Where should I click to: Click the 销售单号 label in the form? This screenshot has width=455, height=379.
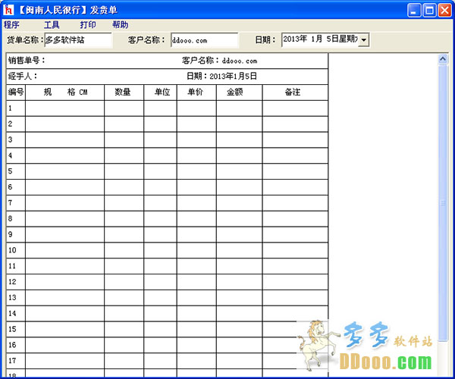tap(27, 61)
